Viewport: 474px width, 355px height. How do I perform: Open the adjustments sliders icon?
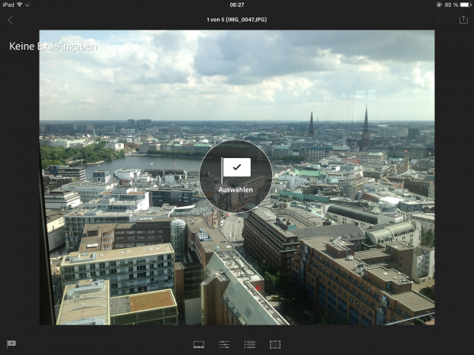[224, 344]
